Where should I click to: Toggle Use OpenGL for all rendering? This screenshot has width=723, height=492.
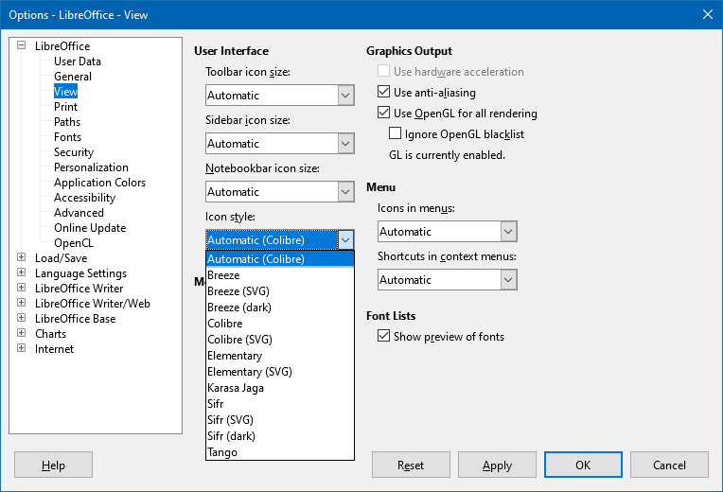point(384,114)
